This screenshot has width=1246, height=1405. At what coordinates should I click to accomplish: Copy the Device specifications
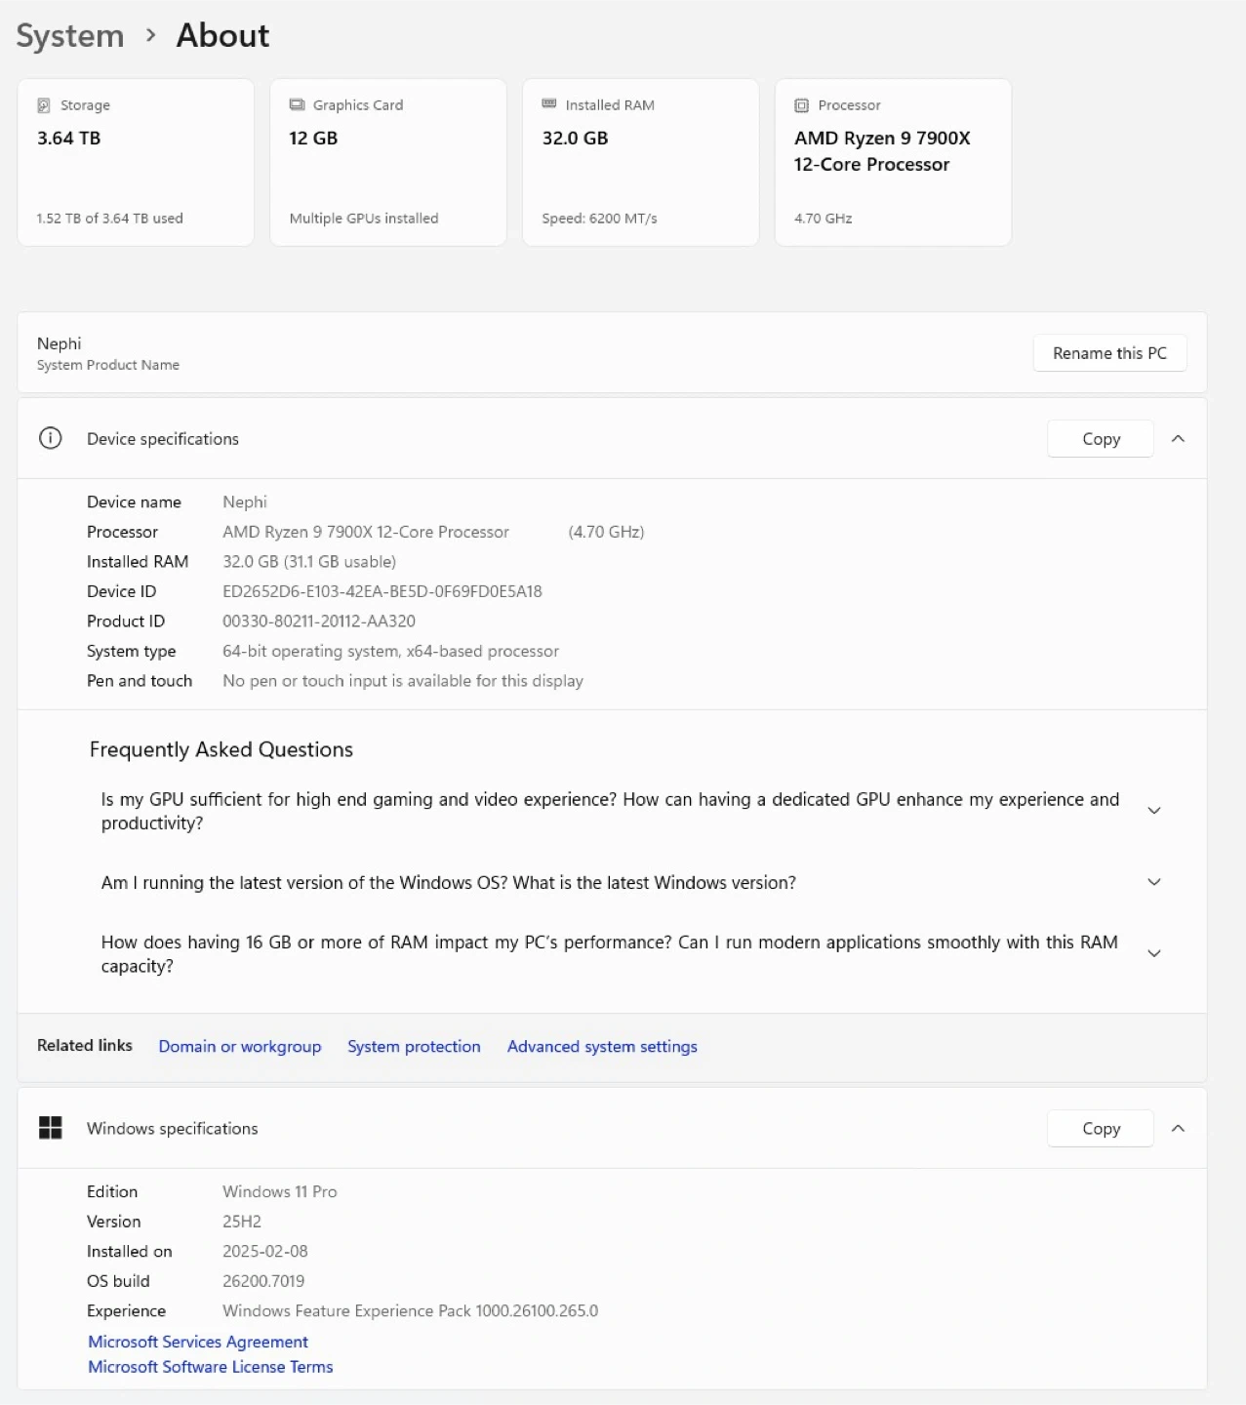[x=1101, y=439]
